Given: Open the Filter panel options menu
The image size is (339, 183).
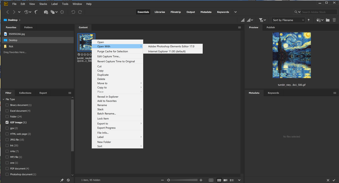Looking at the screenshot, I should [x=70, y=93].
